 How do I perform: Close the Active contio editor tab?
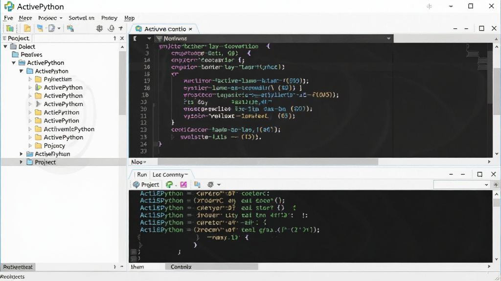click(190, 29)
